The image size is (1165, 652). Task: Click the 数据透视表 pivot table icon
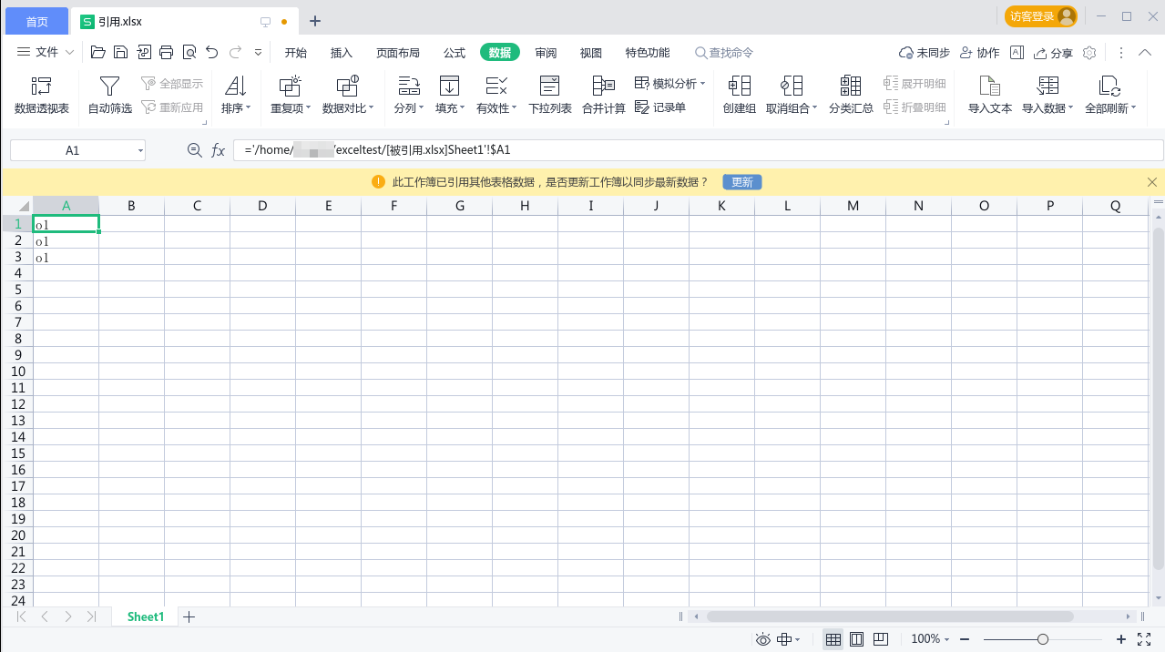pyautogui.click(x=42, y=87)
